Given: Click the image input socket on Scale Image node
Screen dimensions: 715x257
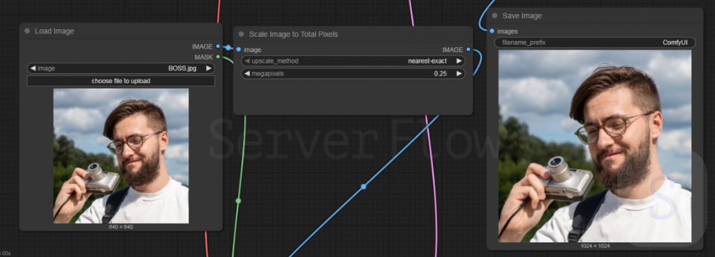Looking at the screenshot, I should click(239, 49).
